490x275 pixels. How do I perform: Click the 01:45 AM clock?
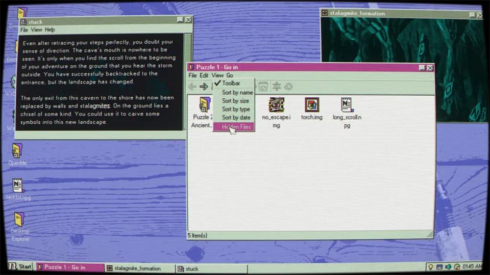point(472,266)
